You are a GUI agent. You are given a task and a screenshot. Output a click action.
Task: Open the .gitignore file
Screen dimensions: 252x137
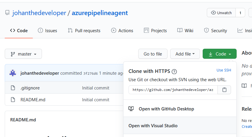tap(30, 88)
